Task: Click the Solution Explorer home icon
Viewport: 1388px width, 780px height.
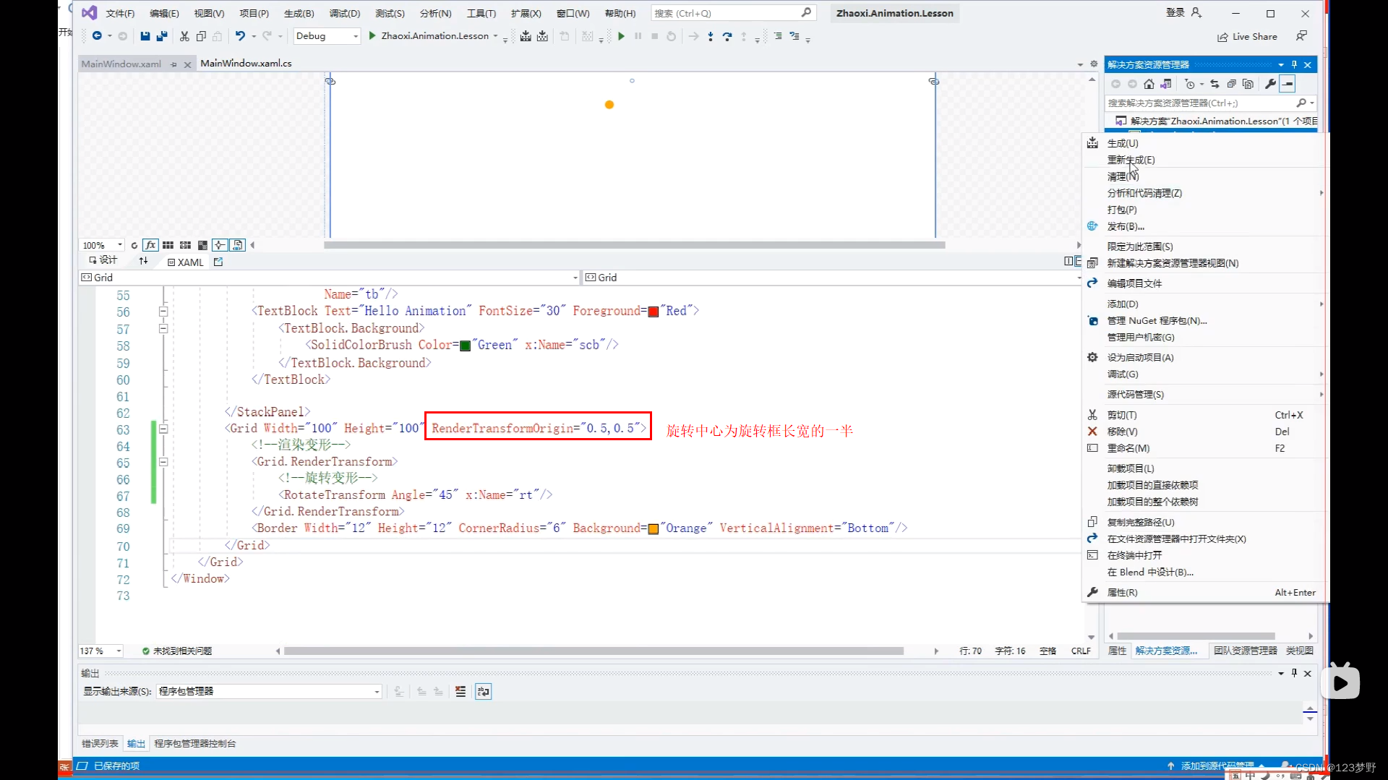Action: click(1149, 84)
